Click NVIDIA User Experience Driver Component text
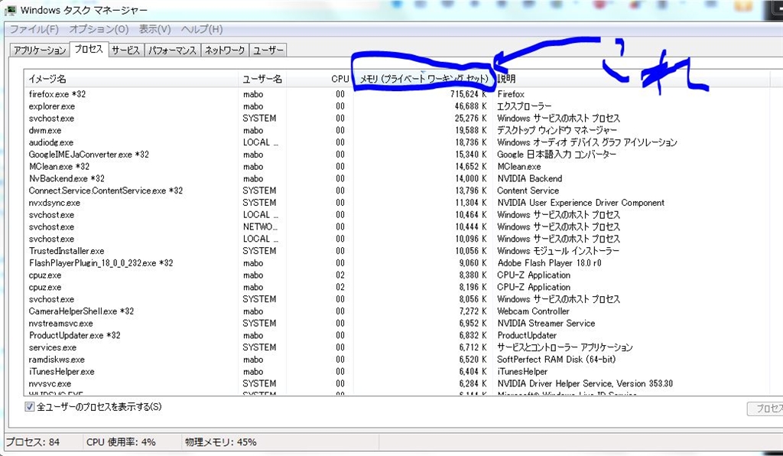The height and width of the screenshot is (456, 783). pos(581,203)
